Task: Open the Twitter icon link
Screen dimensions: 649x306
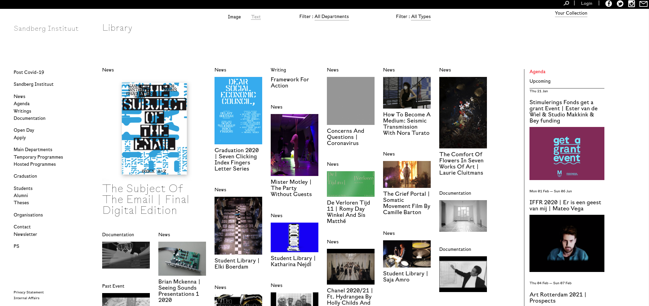Action: click(620, 4)
